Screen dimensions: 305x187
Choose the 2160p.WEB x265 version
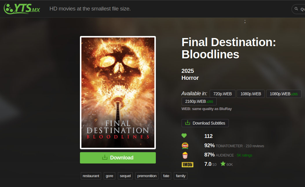coord(199,101)
